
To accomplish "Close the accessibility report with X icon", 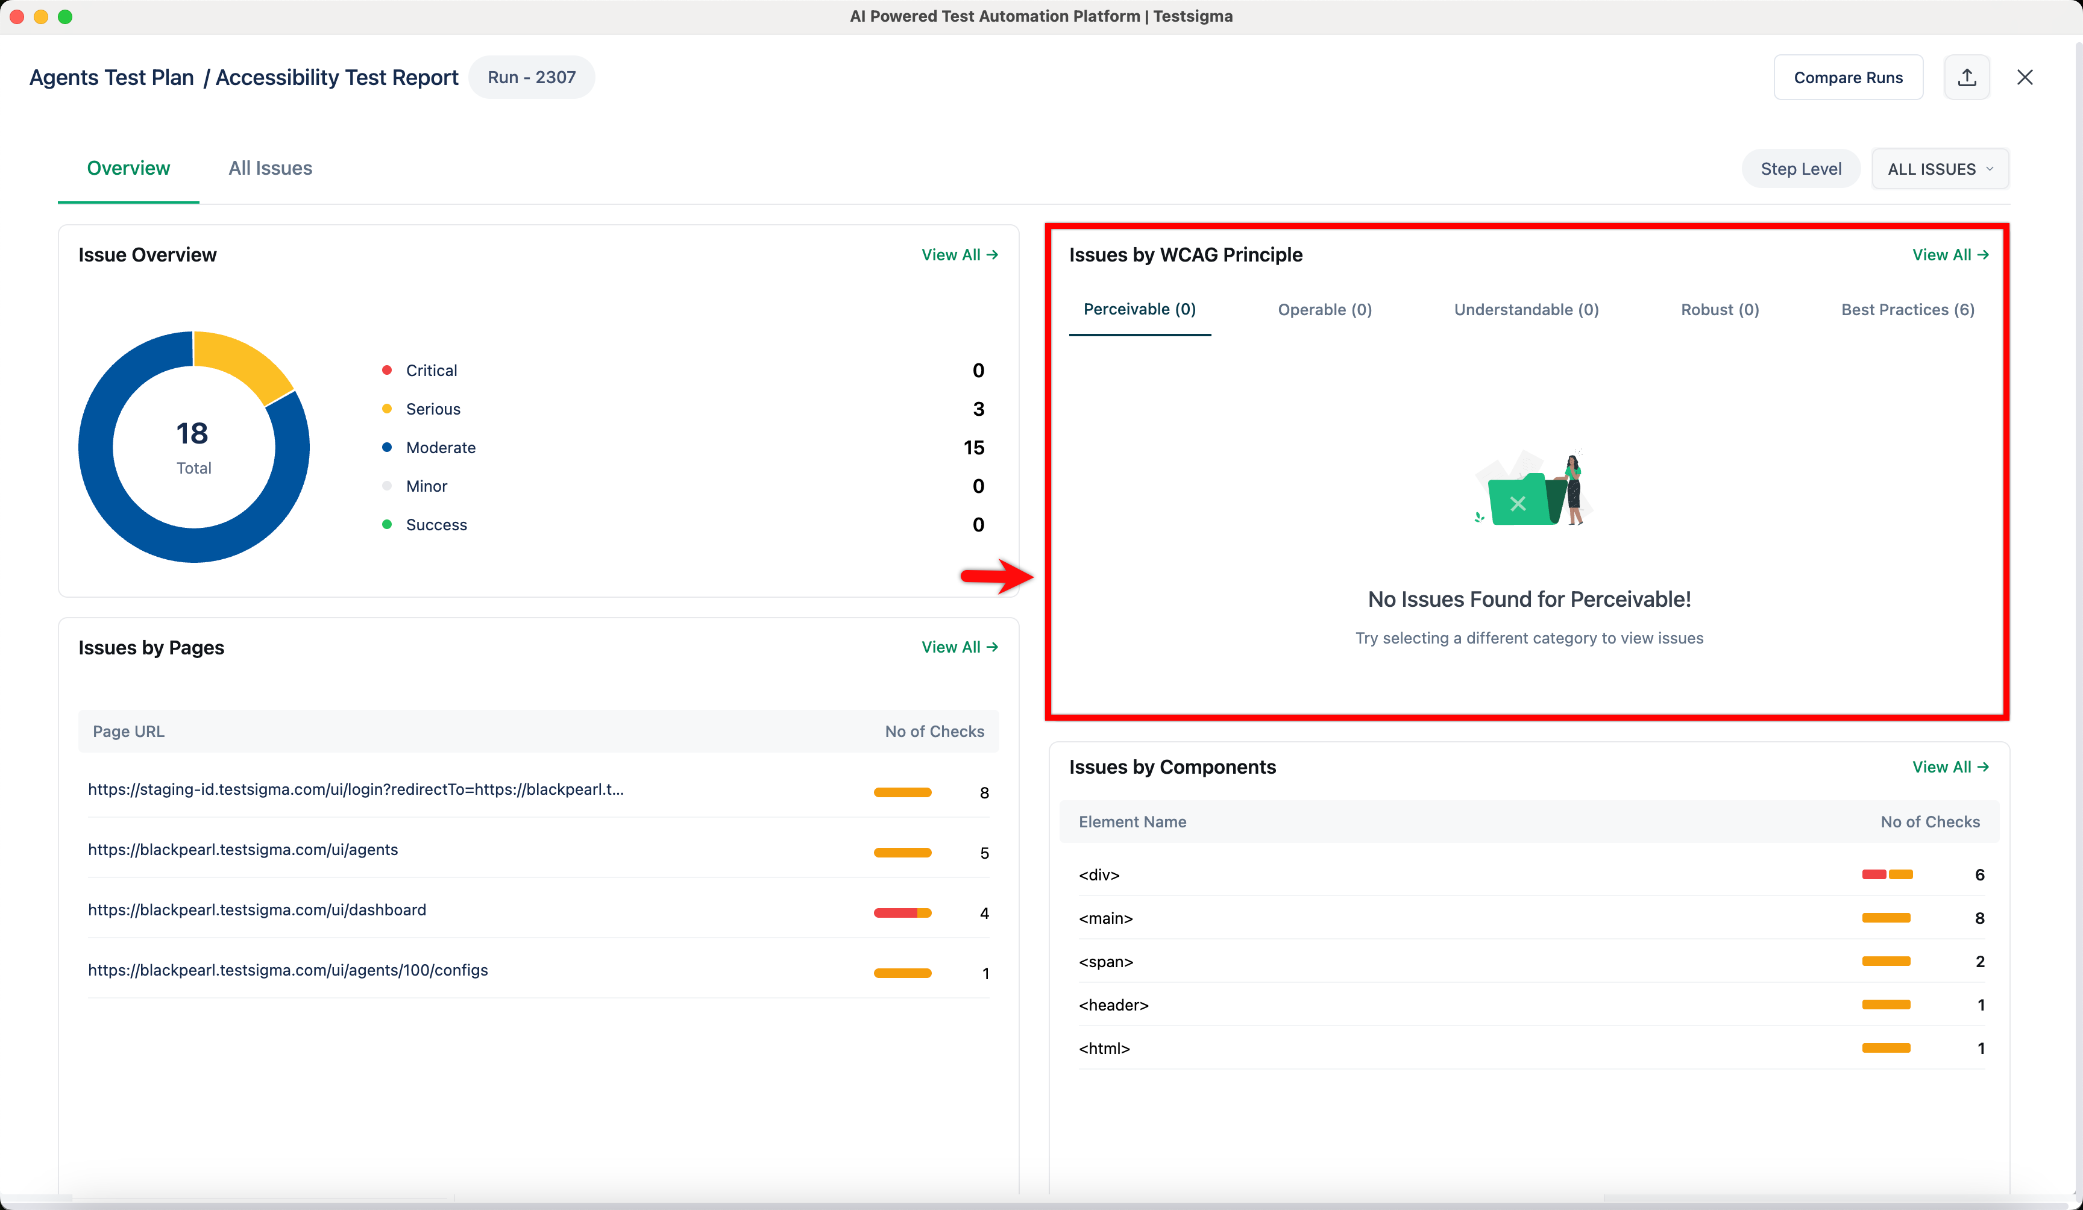I will (2025, 78).
